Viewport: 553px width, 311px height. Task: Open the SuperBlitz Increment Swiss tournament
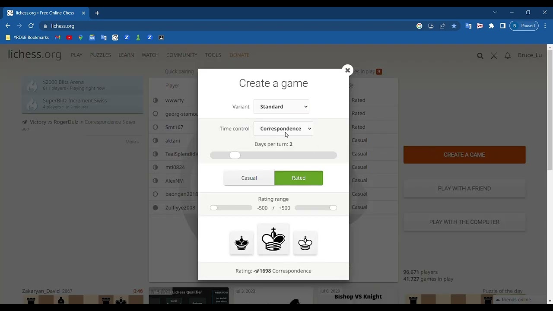click(82, 104)
